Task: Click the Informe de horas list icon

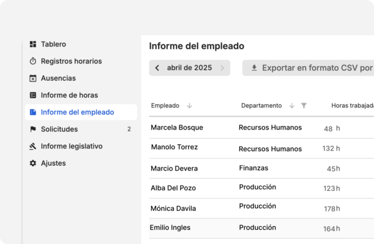Action: point(33,95)
